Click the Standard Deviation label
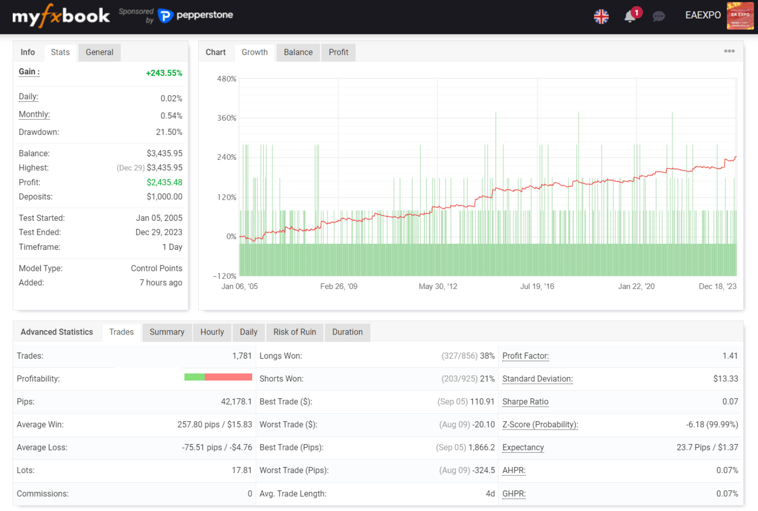 pos(537,379)
